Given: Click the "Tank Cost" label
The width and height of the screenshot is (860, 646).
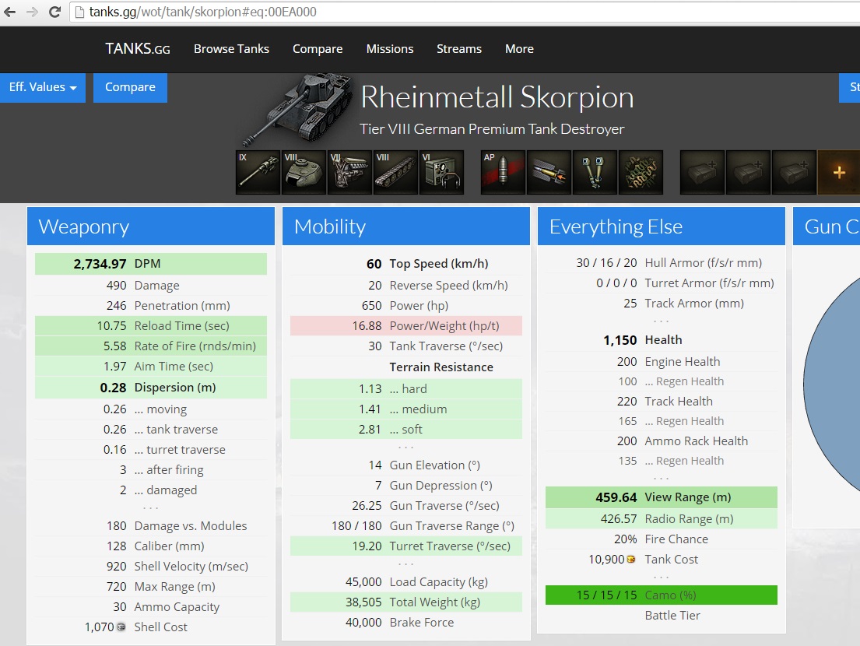Looking at the screenshot, I should coord(672,560).
